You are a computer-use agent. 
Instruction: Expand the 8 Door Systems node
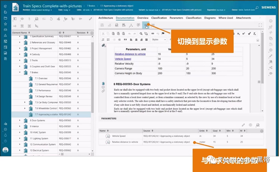[x=20, y=120]
